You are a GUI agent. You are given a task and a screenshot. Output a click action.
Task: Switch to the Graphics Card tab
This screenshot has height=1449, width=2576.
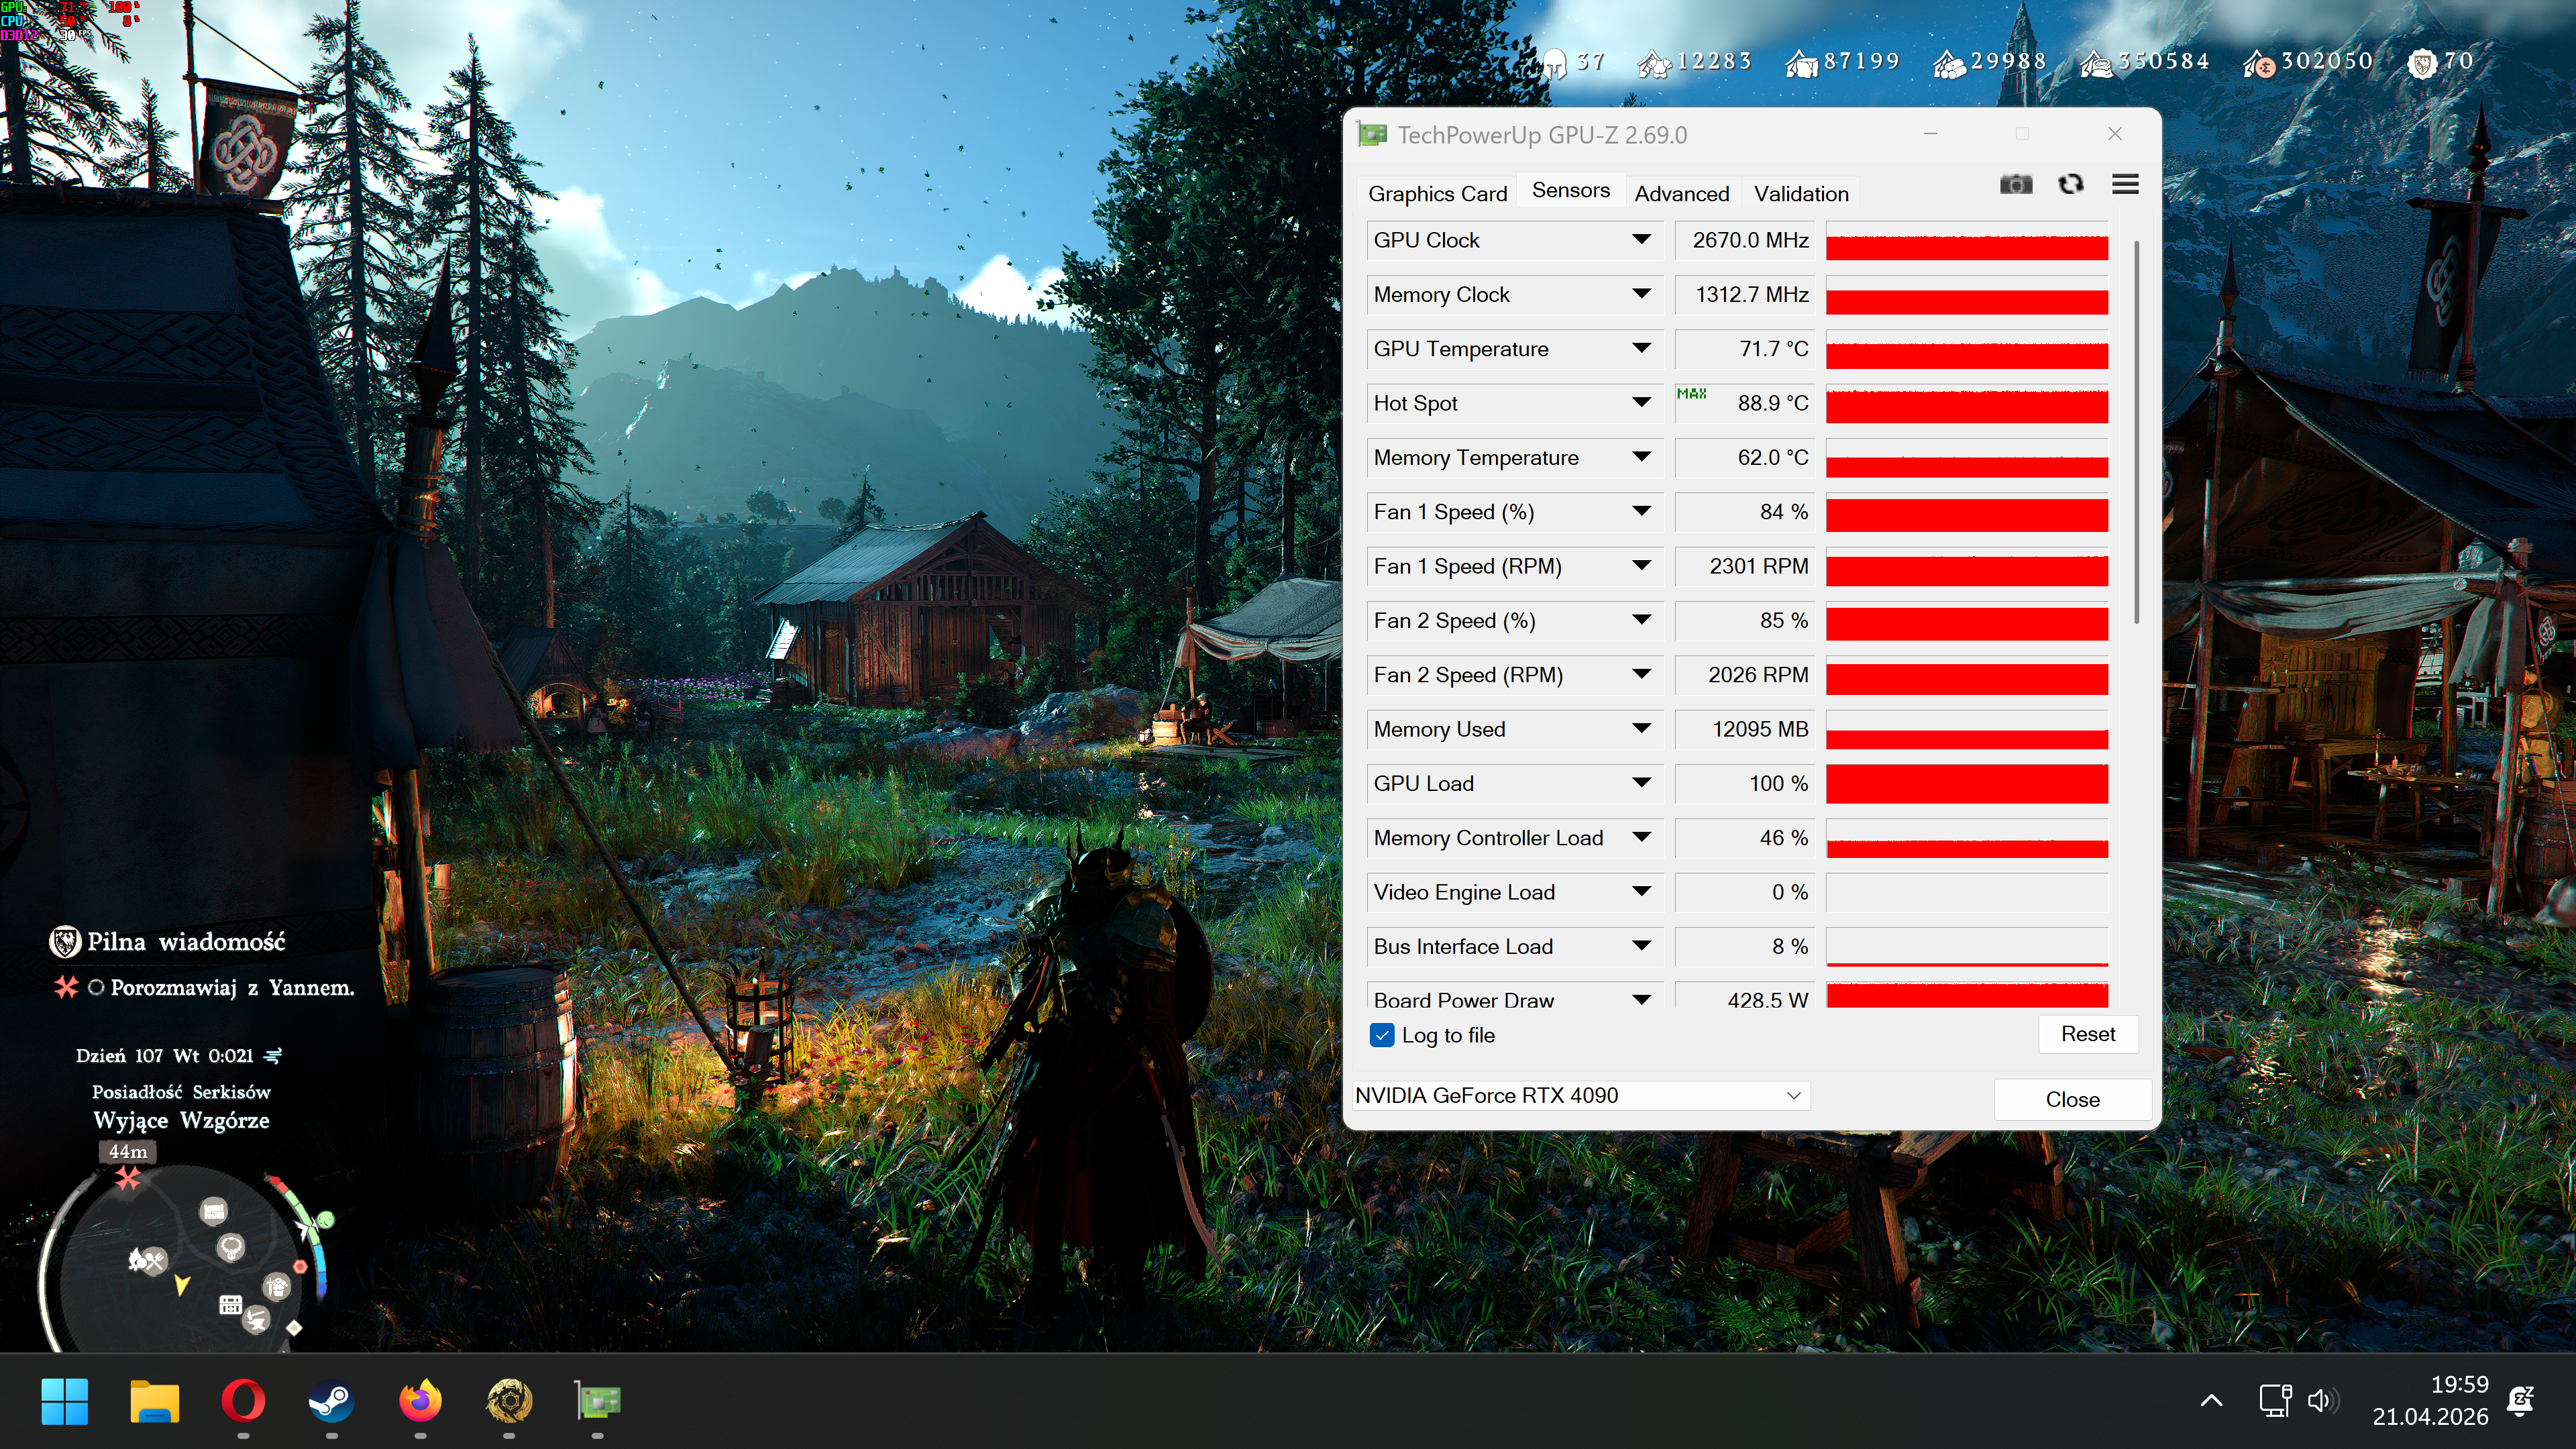[x=1437, y=194]
